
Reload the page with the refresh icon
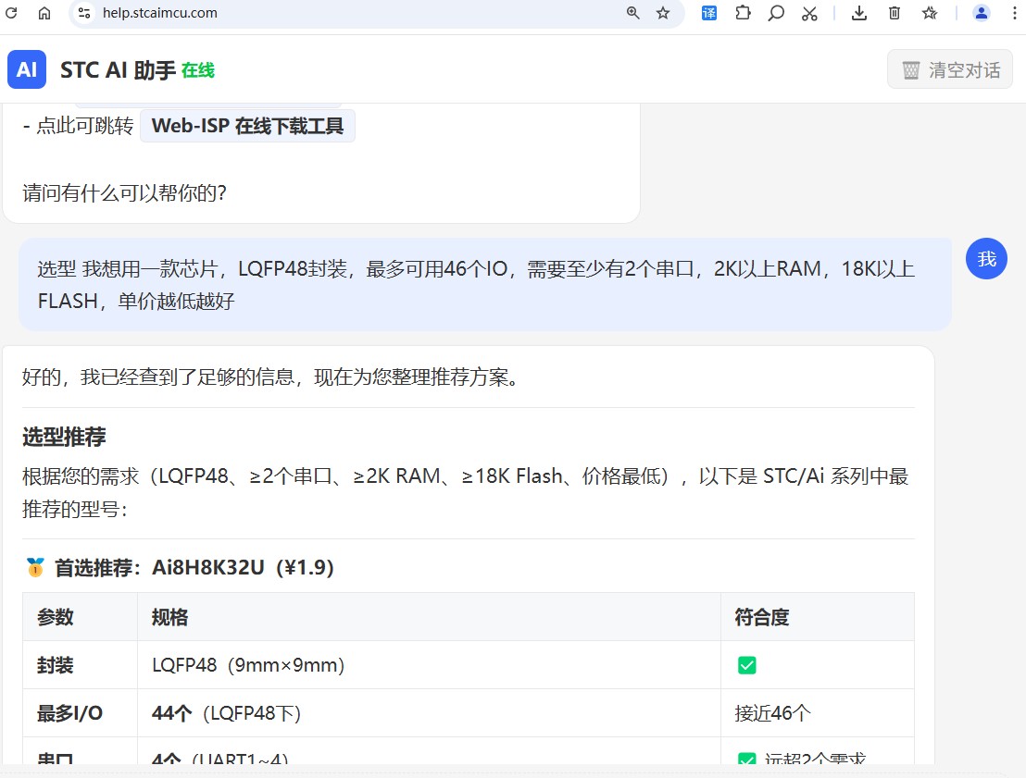(x=11, y=12)
